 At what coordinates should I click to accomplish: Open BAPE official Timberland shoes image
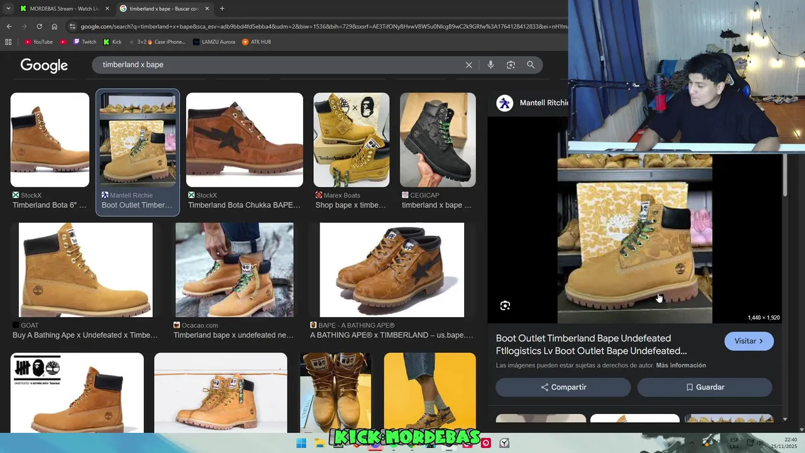click(x=392, y=270)
